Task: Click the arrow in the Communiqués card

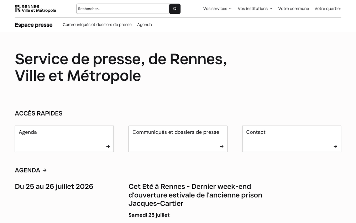Action: click(x=222, y=146)
